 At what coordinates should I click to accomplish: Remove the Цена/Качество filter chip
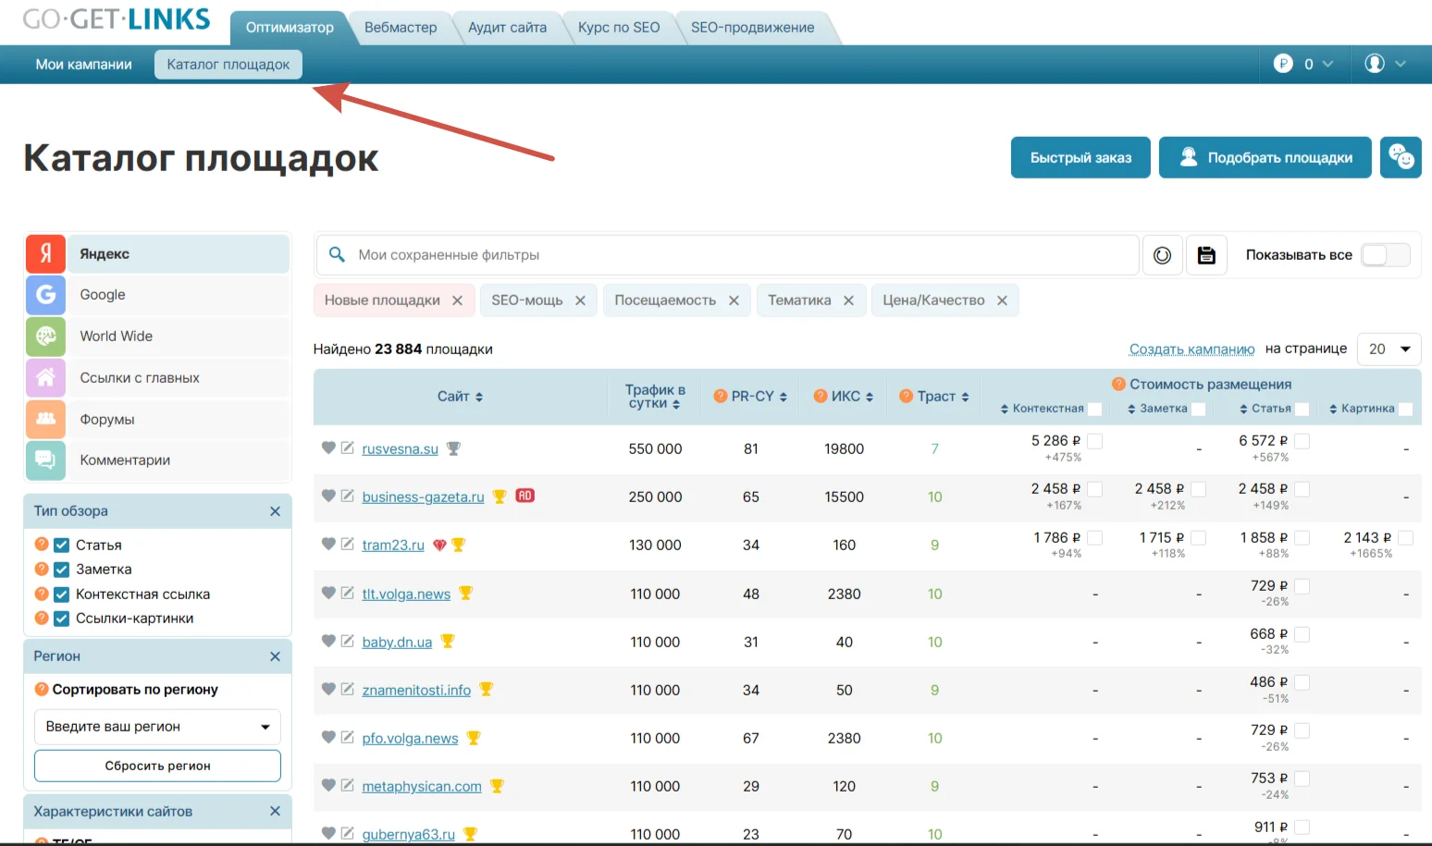1002,300
